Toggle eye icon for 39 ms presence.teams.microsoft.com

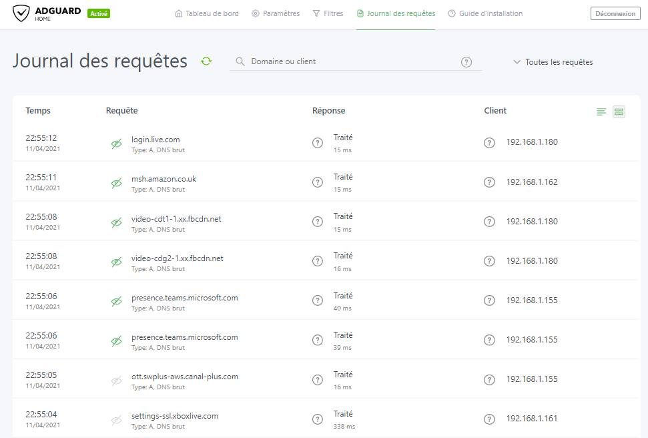click(x=117, y=341)
